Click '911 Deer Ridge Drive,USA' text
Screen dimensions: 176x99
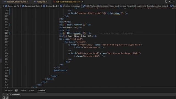point(77,36)
